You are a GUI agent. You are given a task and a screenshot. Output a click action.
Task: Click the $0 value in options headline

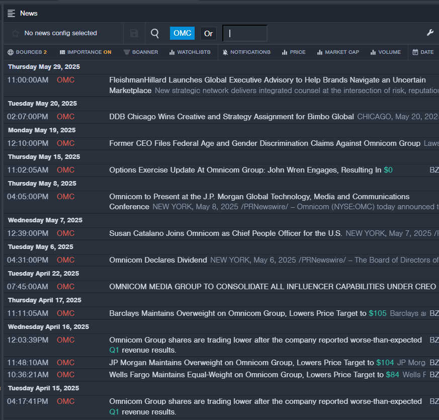388,170
